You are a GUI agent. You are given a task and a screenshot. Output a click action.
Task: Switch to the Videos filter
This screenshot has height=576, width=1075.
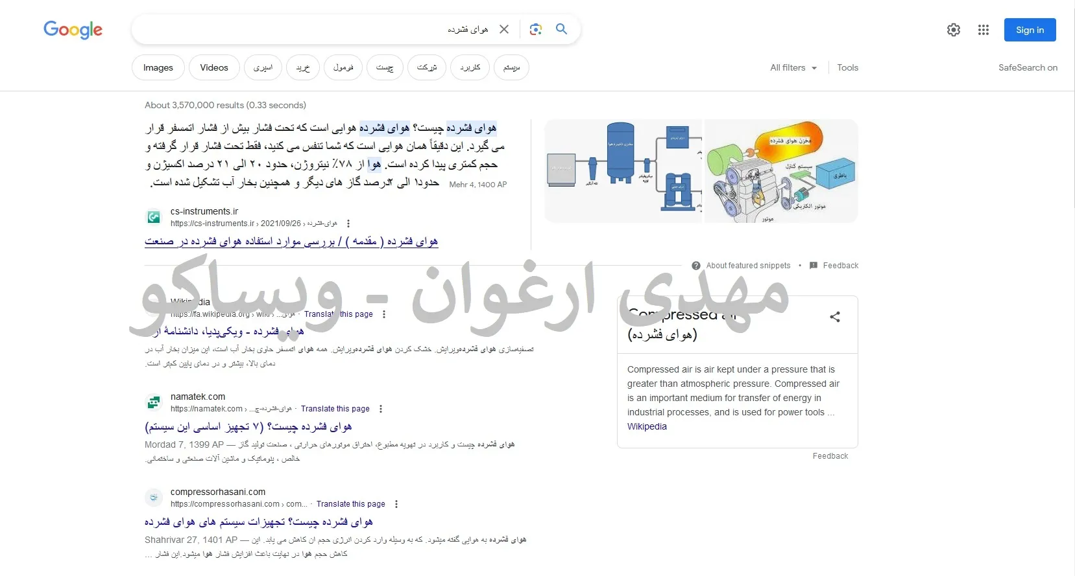point(214,67)
